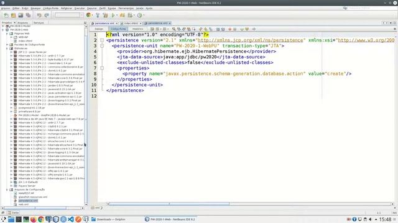Select index.xhtml in the project tree
This screenshot has height=223, width=398.
[x=25, y=41]
